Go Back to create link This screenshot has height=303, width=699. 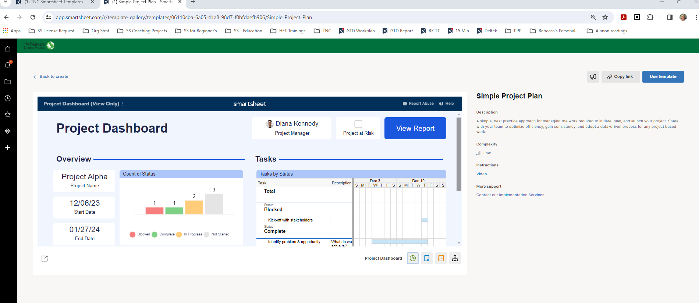click(x=51, y=76)
